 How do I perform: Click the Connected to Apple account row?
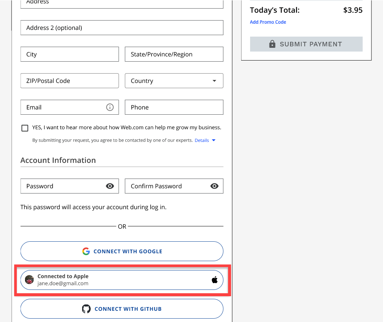(122, 279)
